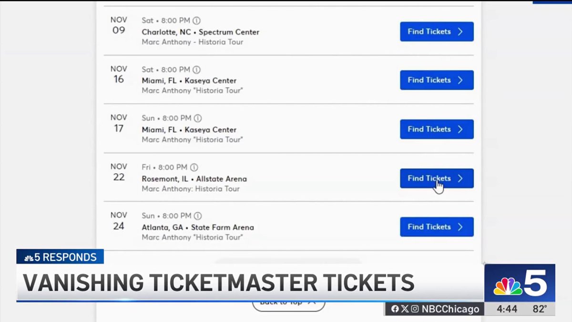Click the info icon for the Nov 16 Miami event
572x322 pixels.
pos(196,69)
